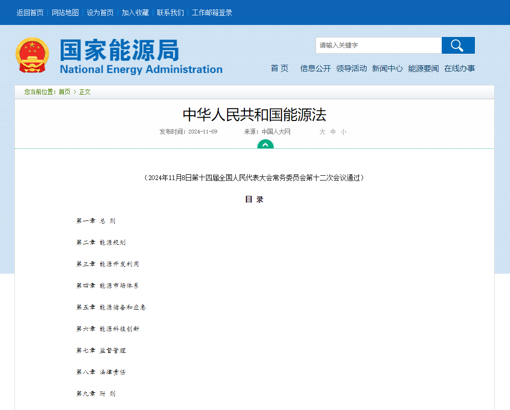Click 来源：中国人大网 text

pyautogui.click(x=267, y=132)
